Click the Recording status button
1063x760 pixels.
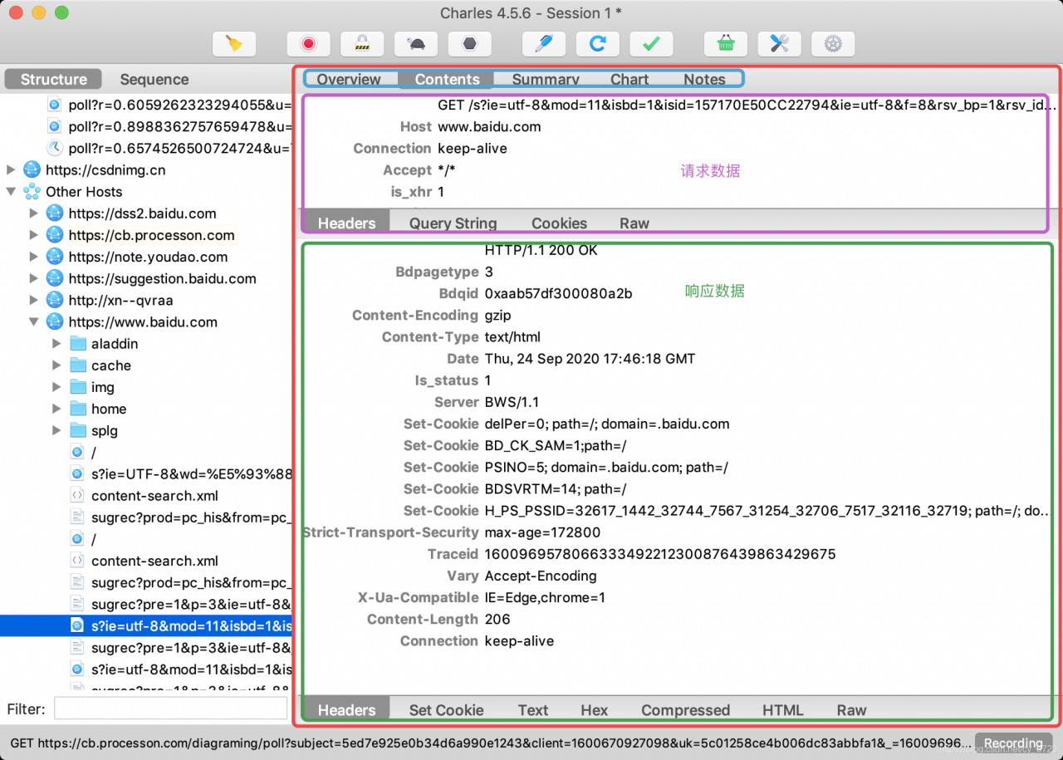[1013, 743]
